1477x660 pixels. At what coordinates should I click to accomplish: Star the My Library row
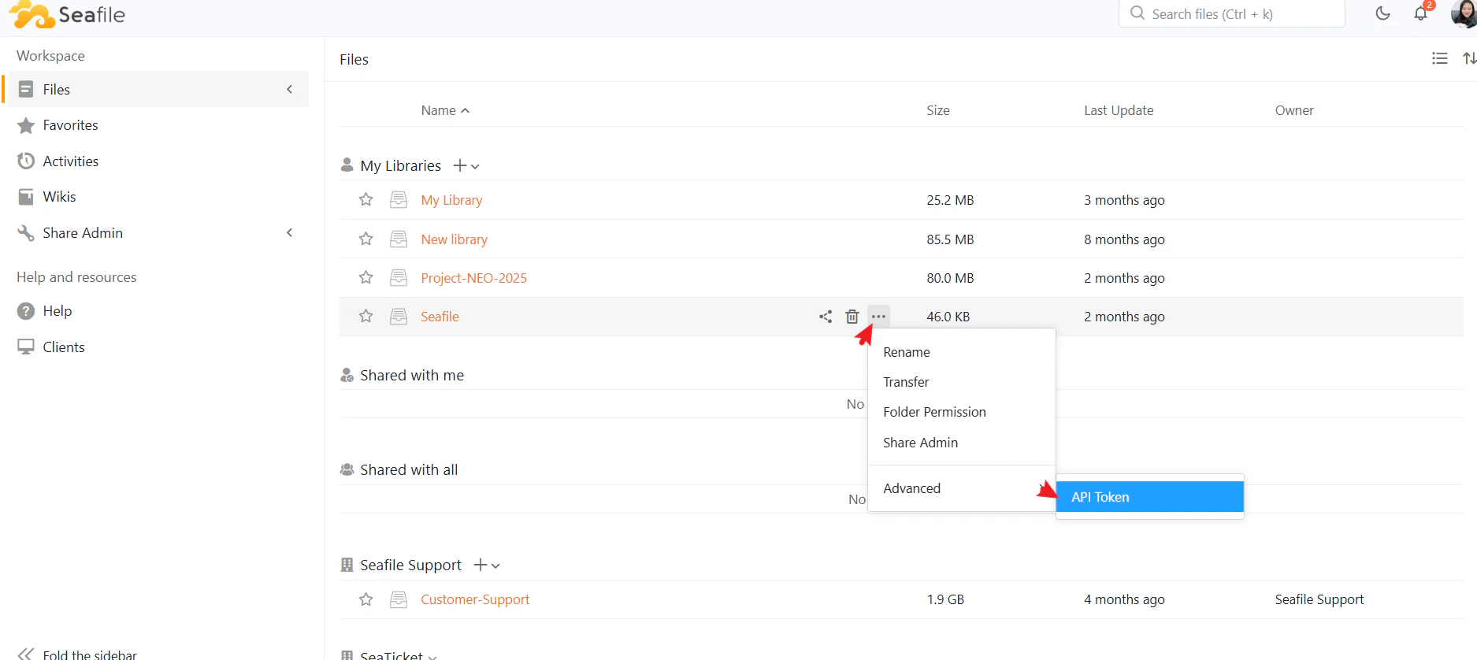(x=366, y=199)
